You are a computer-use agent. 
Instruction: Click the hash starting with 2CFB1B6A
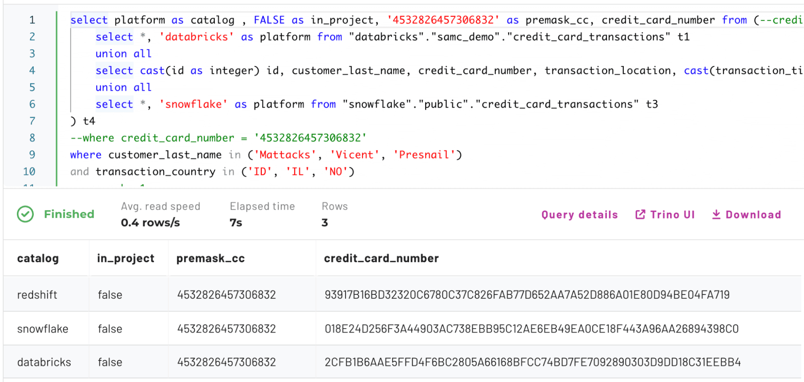point(533,362)
